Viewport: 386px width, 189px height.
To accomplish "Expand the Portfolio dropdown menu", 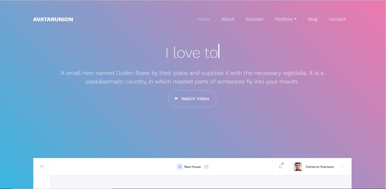I will pyautogui.click(x=286, y=19).
